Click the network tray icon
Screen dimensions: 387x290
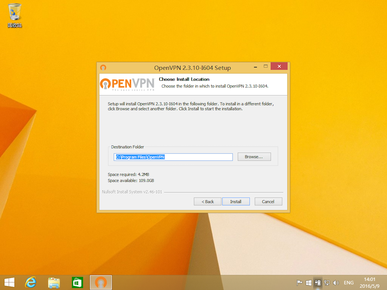coord(327,283)
